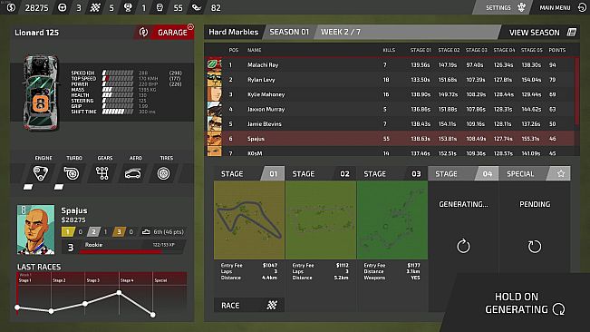
Task: Click the Stage 4 point on Last Races graph
Action: click(x=119, y=292)
